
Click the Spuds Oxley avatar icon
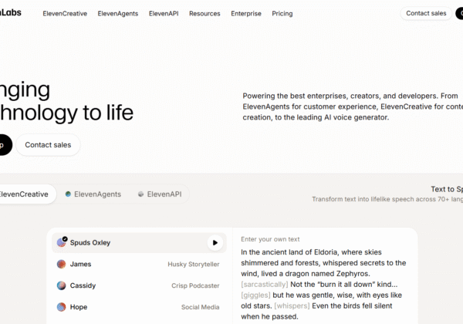(62, 242)
